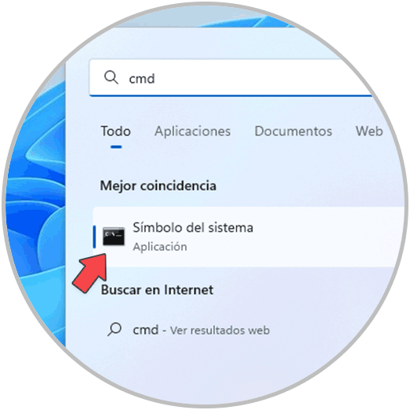Click Ver resultados web link text
Viewport: 410px width, 410px height.
pyautogui.click(x=220, y=330)
